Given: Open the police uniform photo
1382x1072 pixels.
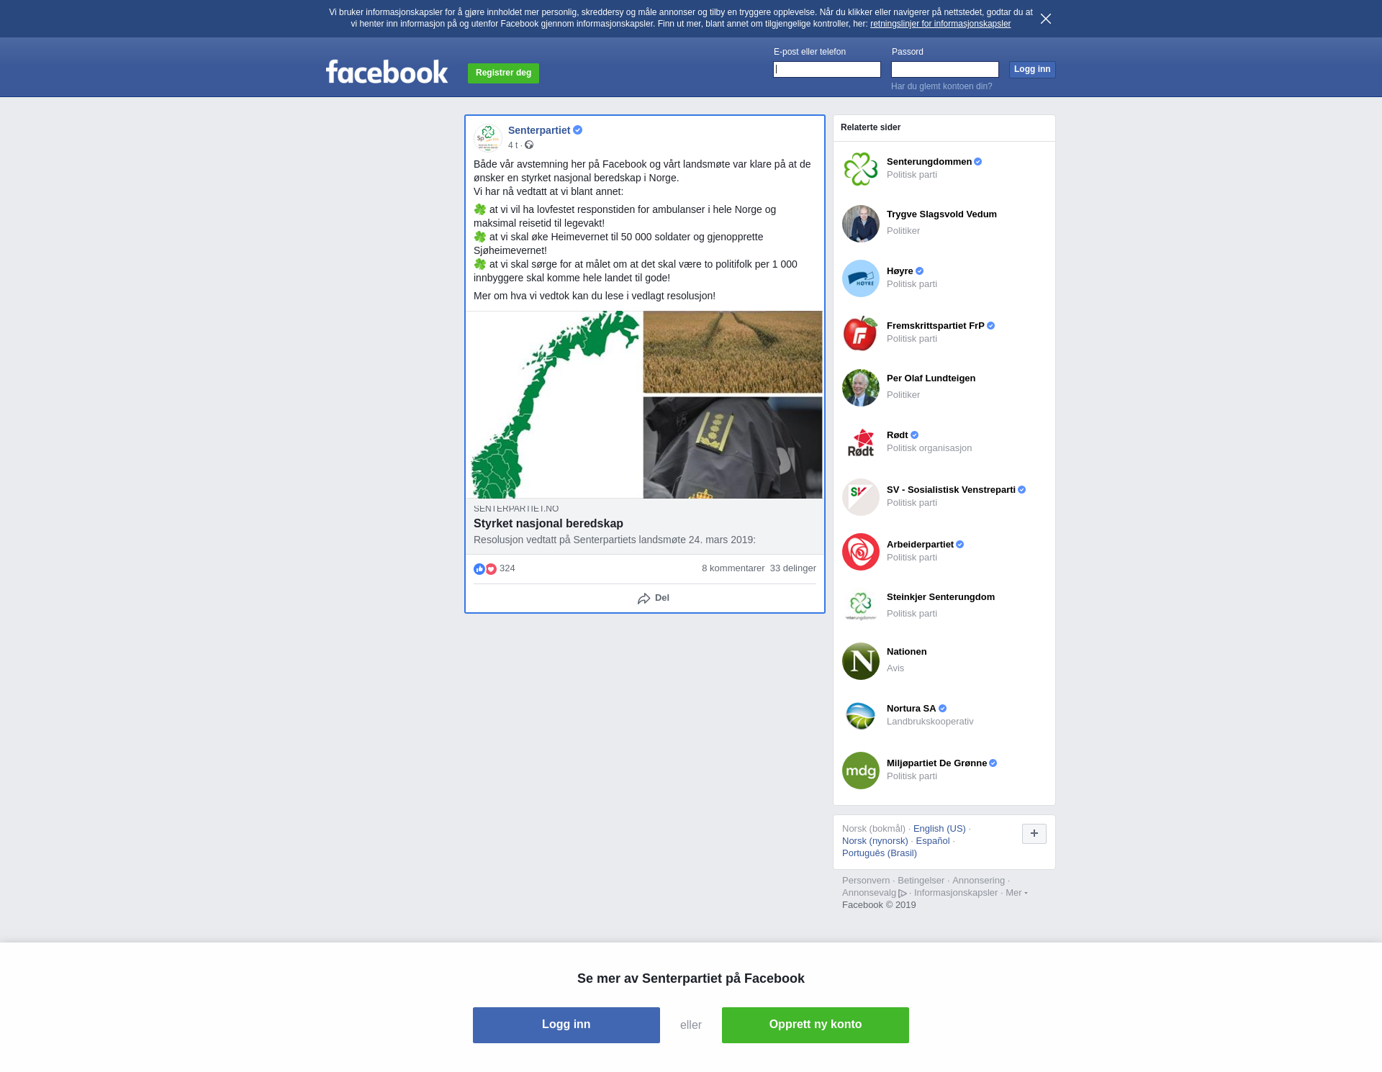Looking at the screenshot, I should click(733, 448).
